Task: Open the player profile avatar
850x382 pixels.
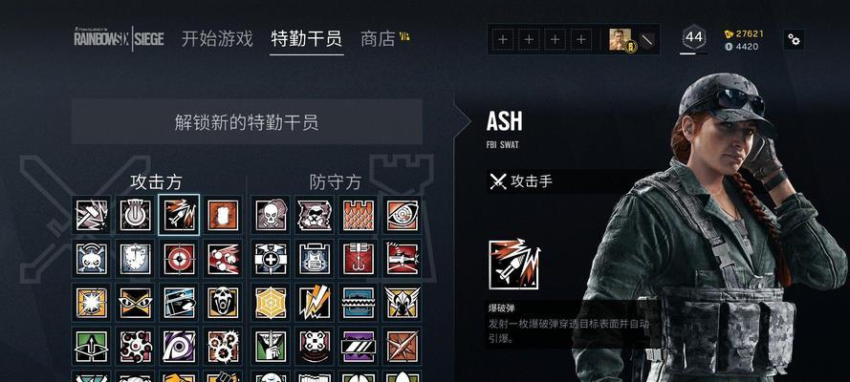Action: (x=621, y=39)
